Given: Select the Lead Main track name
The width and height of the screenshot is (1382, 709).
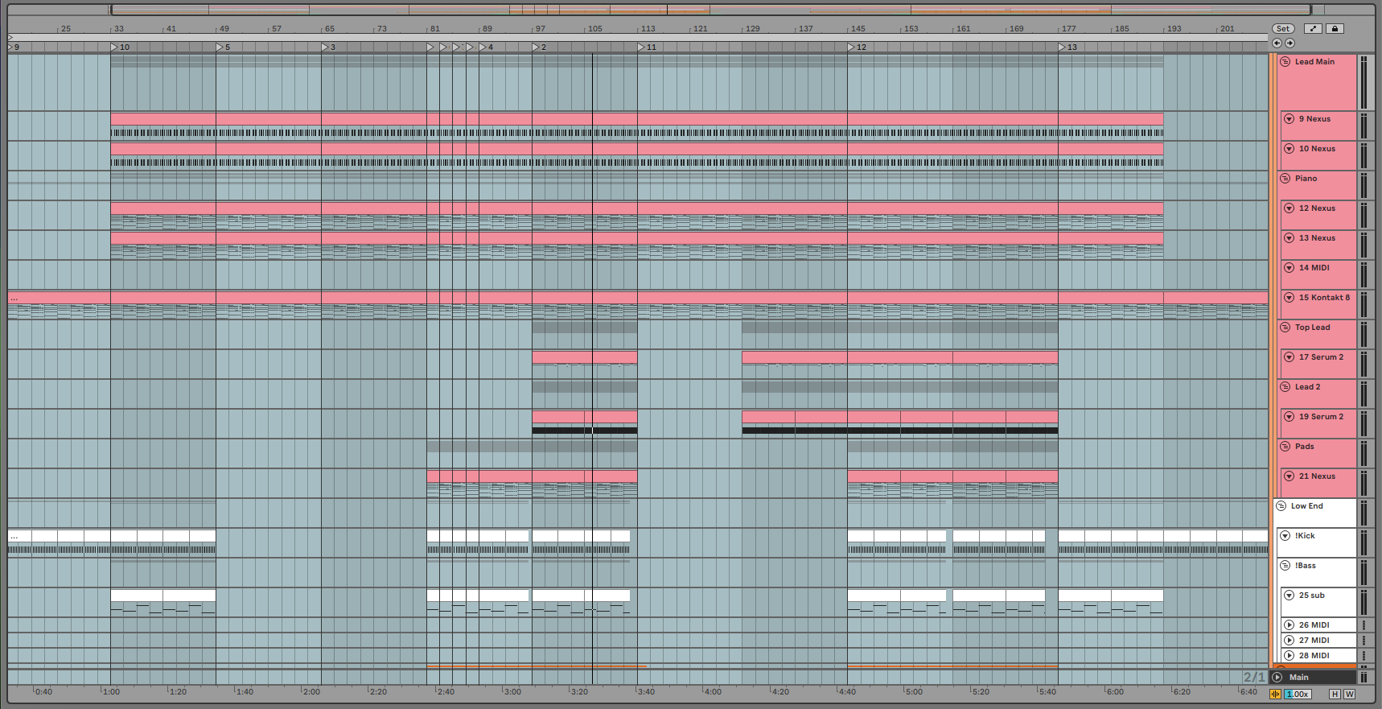Looking at the screenshot, I should (x=1314, y=62).
